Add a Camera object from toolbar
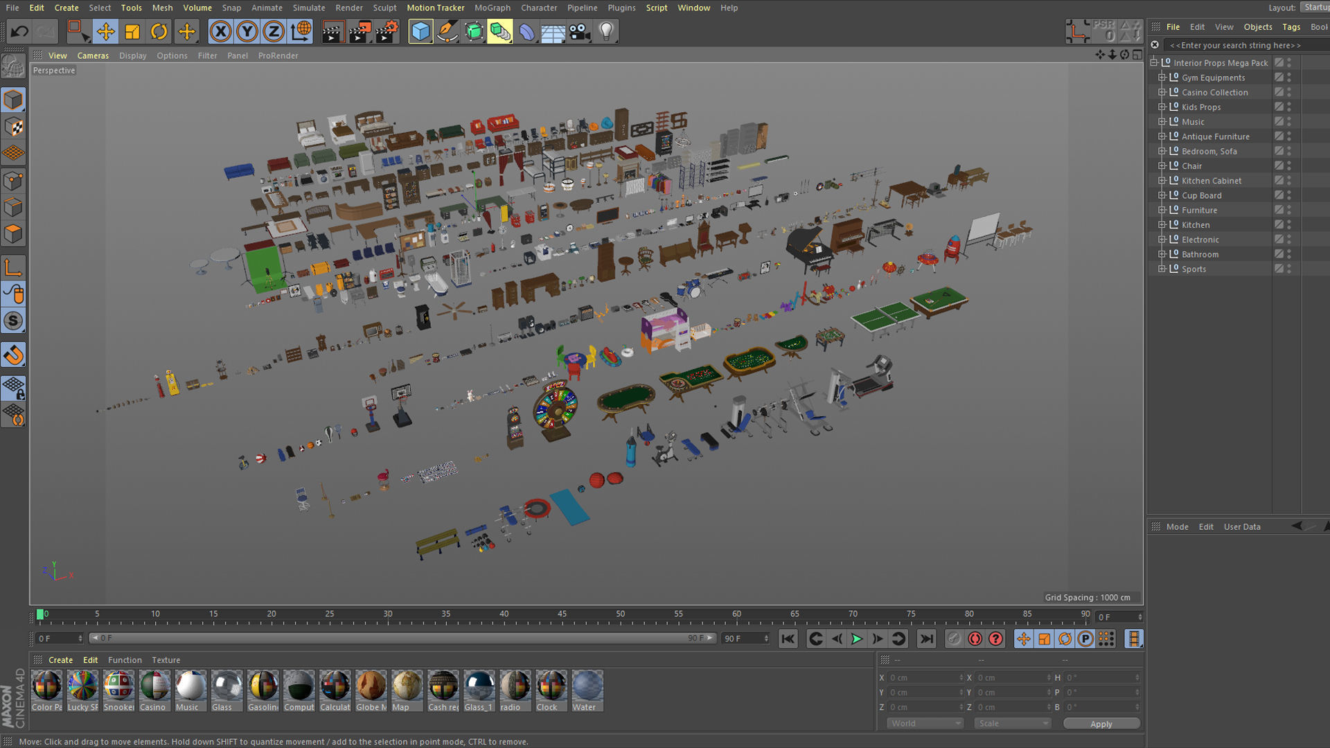This screenshot has width=1330, height=748. click(x=579, y=31)
